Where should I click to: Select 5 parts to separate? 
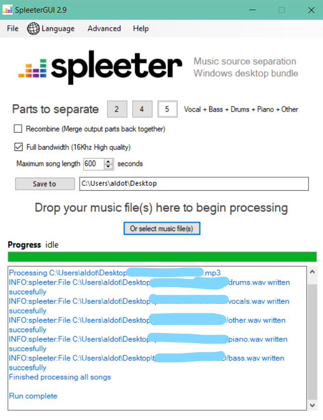[167, 109]
